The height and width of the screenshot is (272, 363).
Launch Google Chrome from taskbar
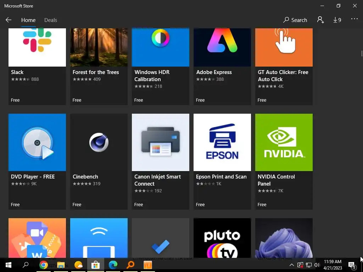(x=43, y=265)
